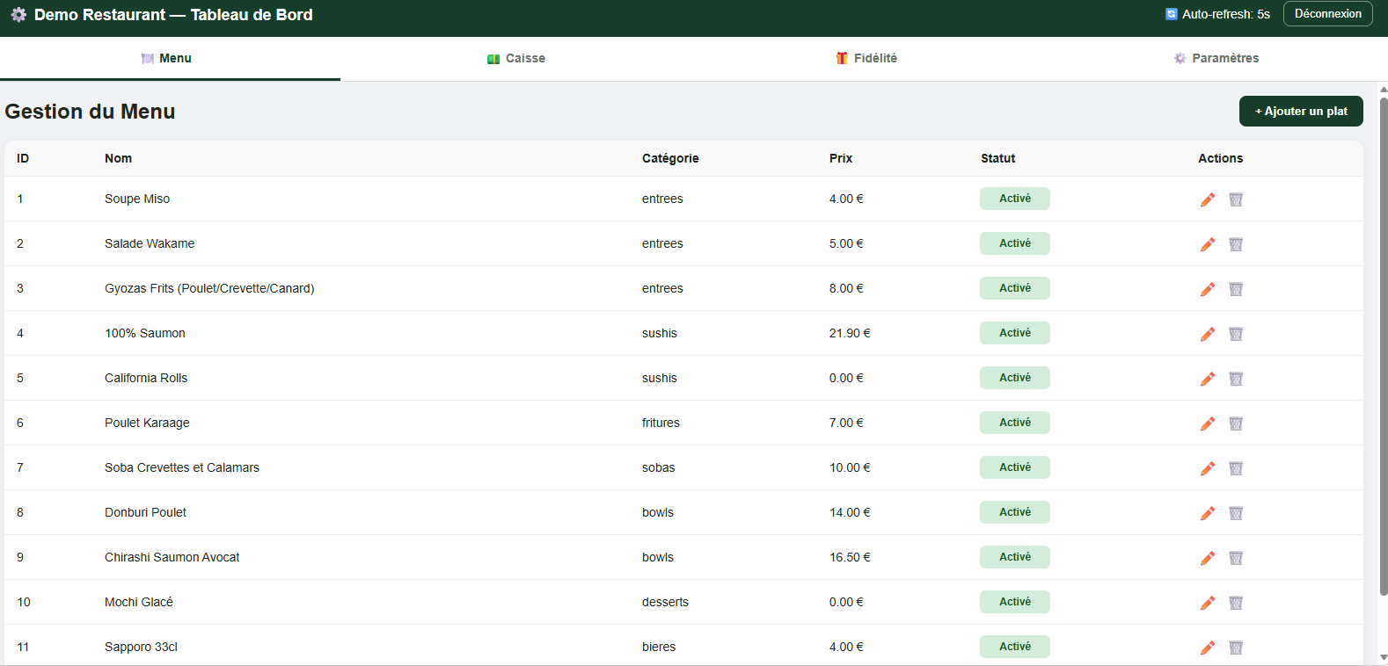Click the desserts category cell
This screenshot has width=1388, height=666.
click(x=665, y=602)
